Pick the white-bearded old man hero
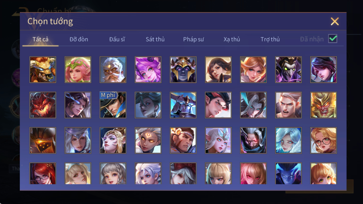The width and height of the screenshot is (363, 204). pos(113,70)
